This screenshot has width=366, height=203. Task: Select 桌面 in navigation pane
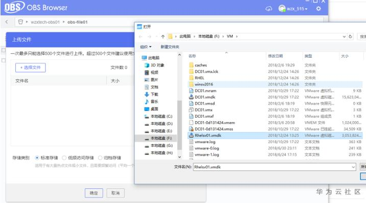151,109
